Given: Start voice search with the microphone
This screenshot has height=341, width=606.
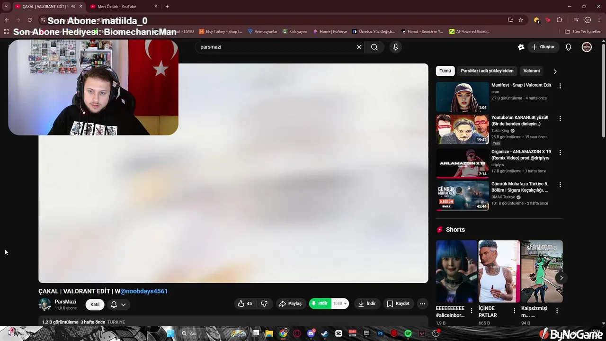Looking at the screenshot, I should [x=396, y=47].
